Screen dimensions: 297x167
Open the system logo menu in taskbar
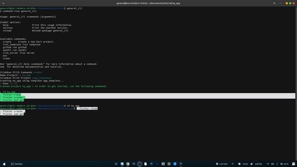4,164
